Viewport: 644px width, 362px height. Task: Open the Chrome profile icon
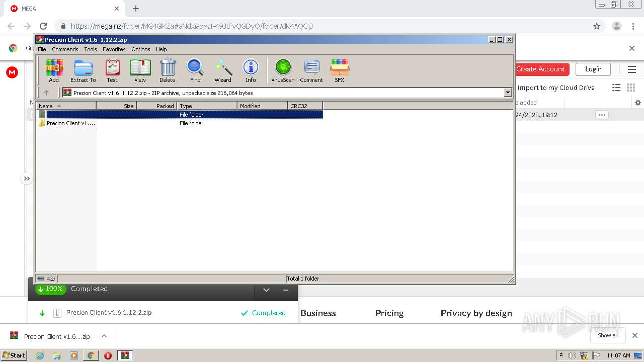click(x=617, y=26)
